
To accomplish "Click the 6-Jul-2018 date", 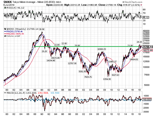I will pos(9,5).
